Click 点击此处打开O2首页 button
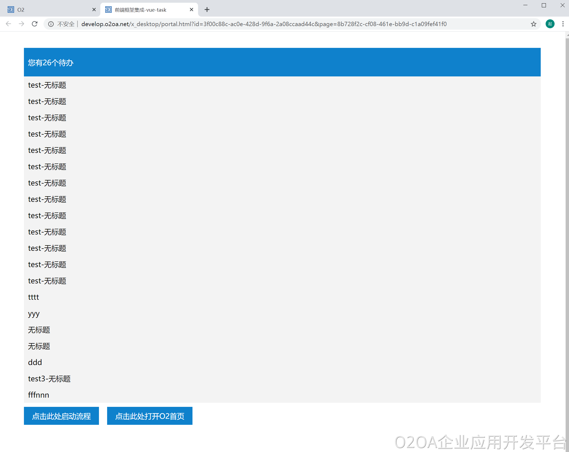The width and height of the screenshot is (569, 452). [x=150, y=416]
